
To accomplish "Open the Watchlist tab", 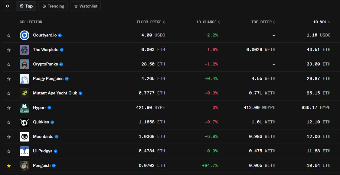I will click(x=85, y=6).
